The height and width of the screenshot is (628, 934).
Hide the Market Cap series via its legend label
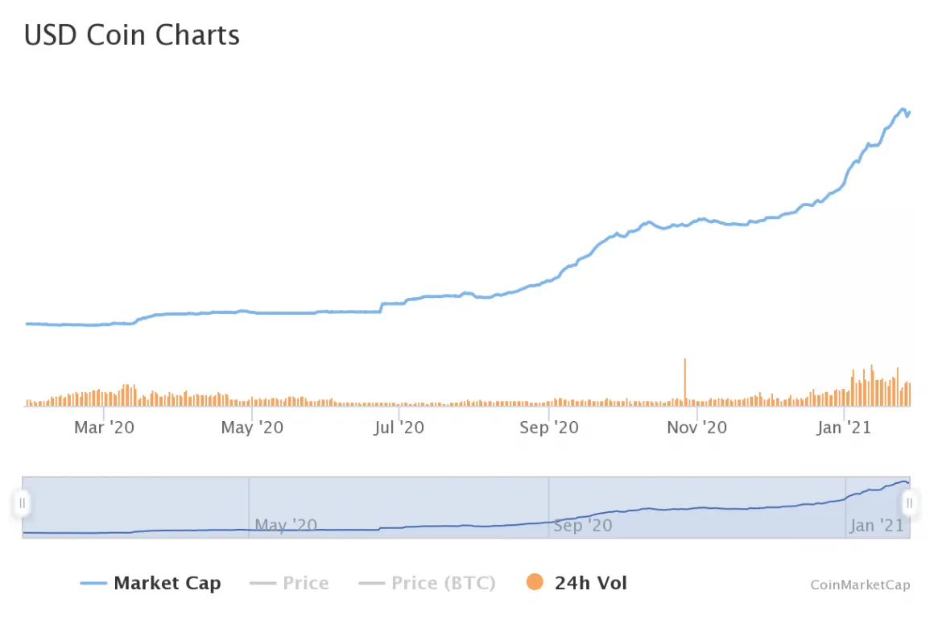coord(167,582)
